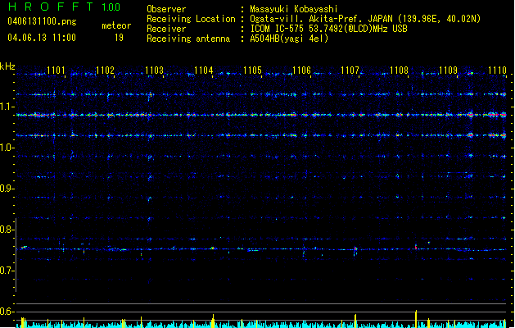Click time marker 1104
The image size is (515, 328).
(x=203, y=71)
